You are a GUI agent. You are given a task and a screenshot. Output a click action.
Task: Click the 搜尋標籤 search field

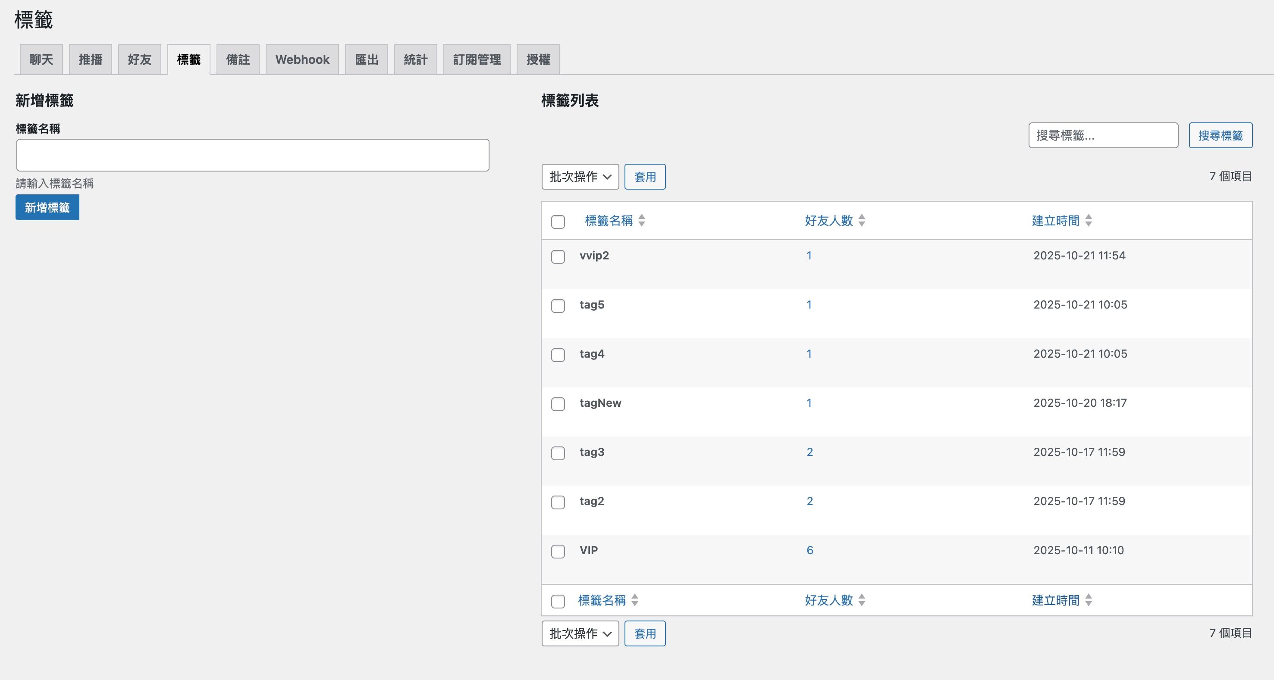coord(1103,135)
